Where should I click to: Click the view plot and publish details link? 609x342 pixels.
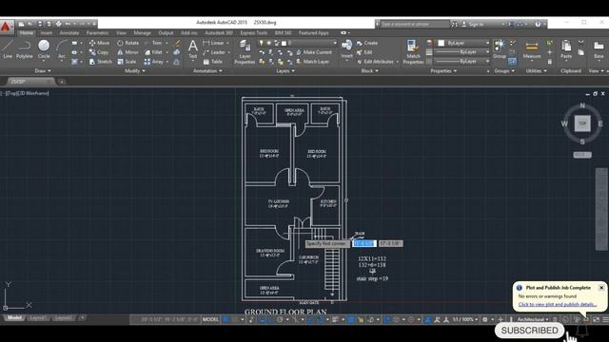(x=557, y=304)
